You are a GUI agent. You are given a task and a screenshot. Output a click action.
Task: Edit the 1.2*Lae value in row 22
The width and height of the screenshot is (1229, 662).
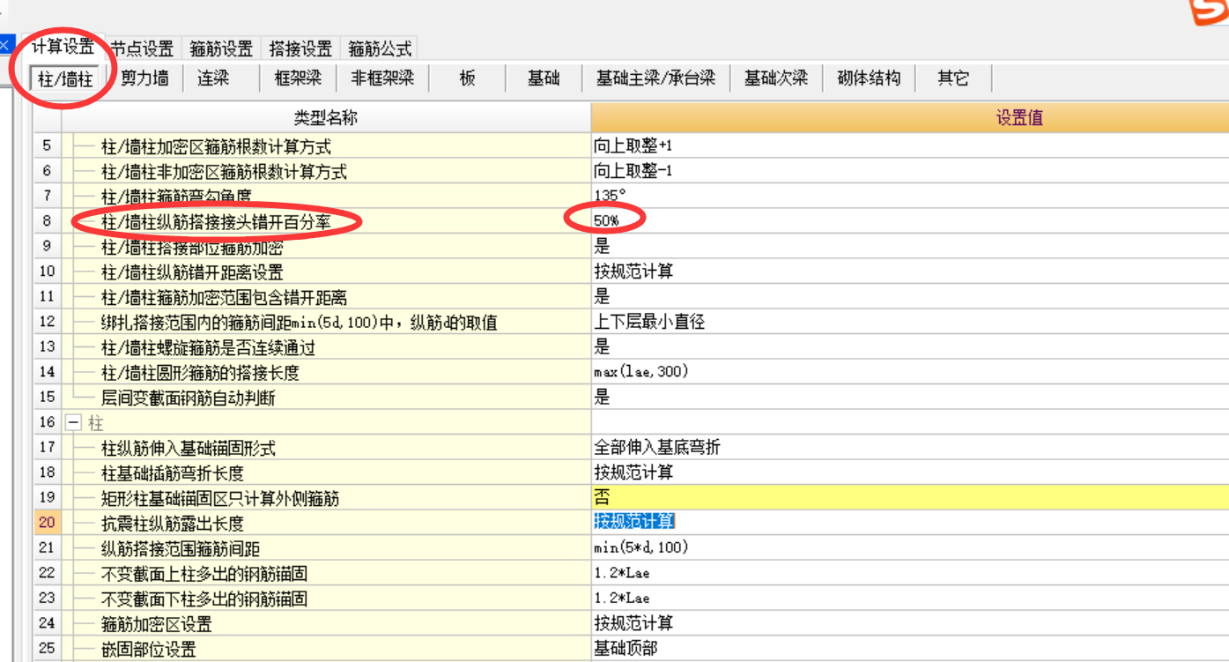point(910,573)
